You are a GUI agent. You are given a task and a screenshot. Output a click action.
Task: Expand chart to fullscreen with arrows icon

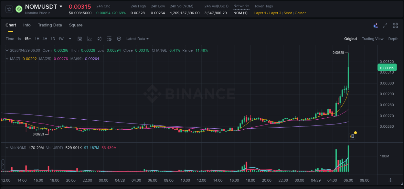coord(385,25)
